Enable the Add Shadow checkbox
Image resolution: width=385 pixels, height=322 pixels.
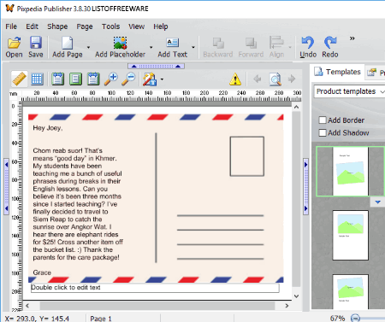click(x=323, y=132)
